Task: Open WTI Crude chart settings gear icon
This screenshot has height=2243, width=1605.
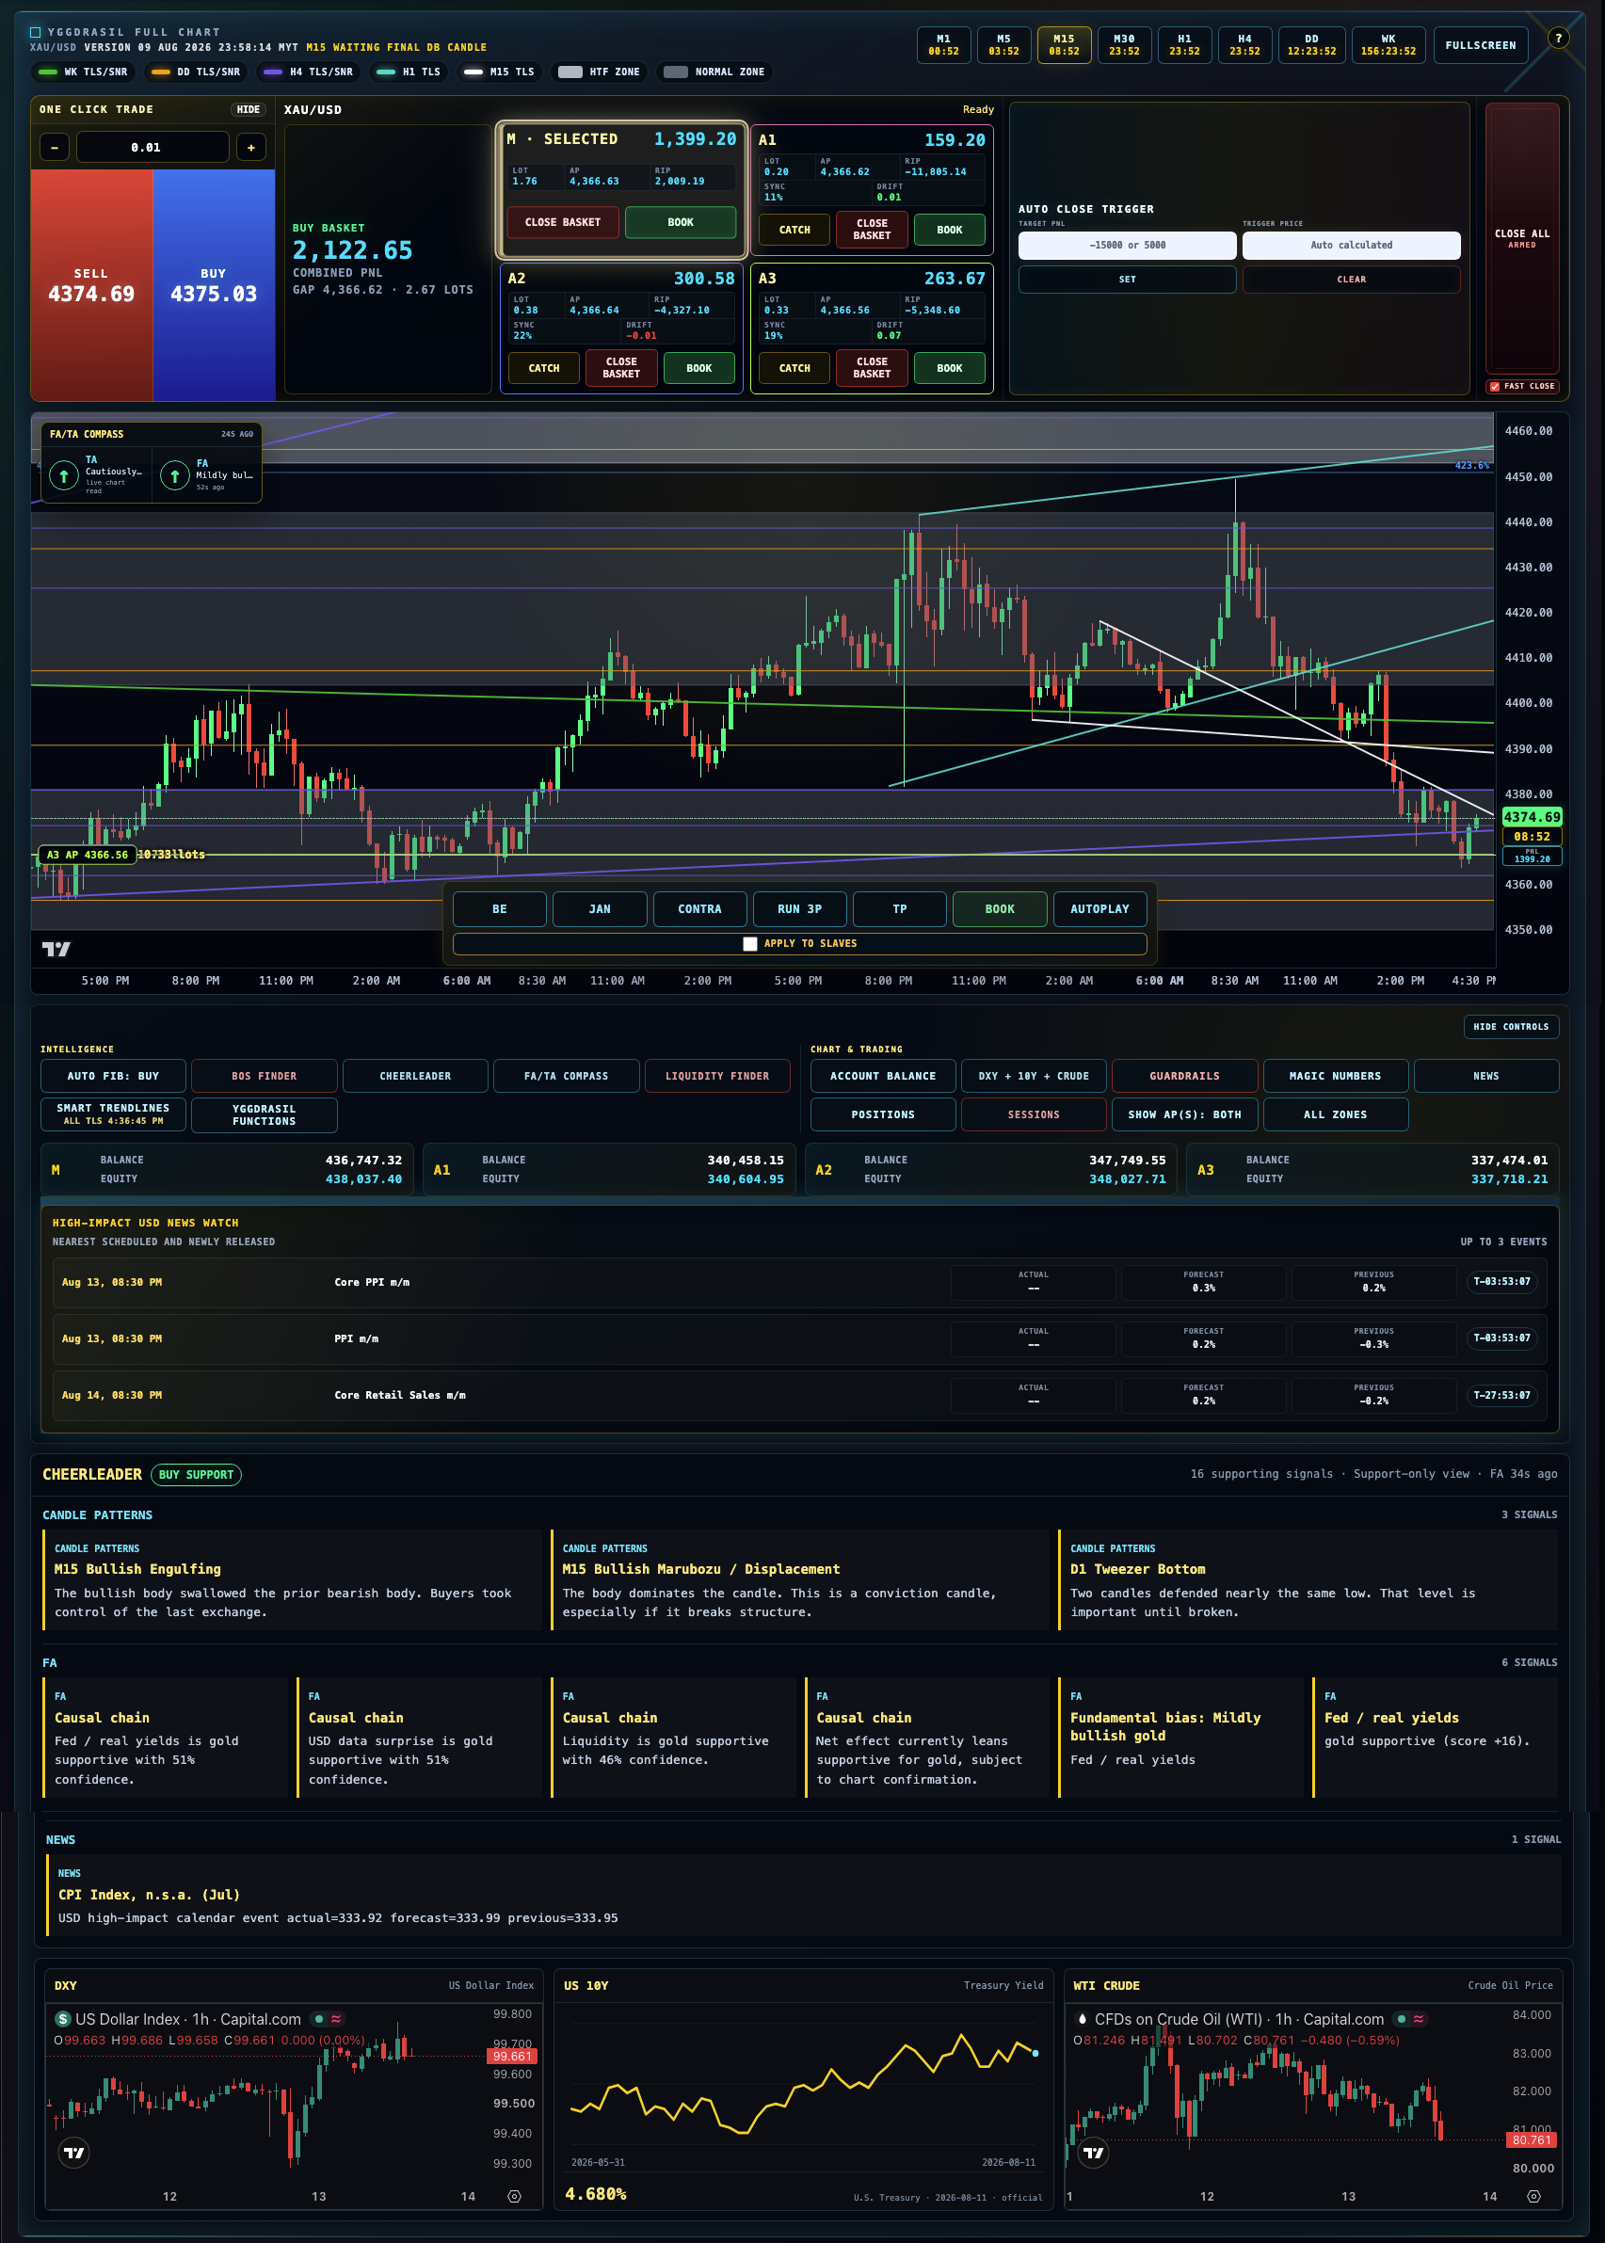Action: (x=1533, y=2197)
